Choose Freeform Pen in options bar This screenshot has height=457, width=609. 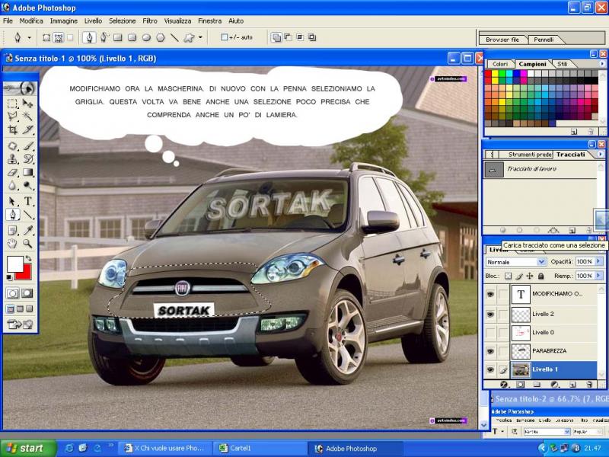(x=104, y=37)
